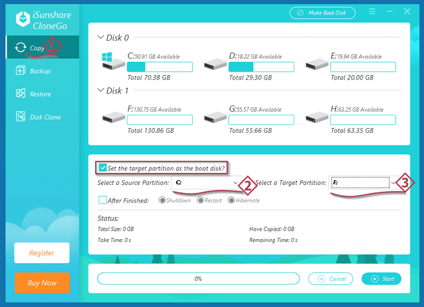Switch to the Backup section

[43, 71]
